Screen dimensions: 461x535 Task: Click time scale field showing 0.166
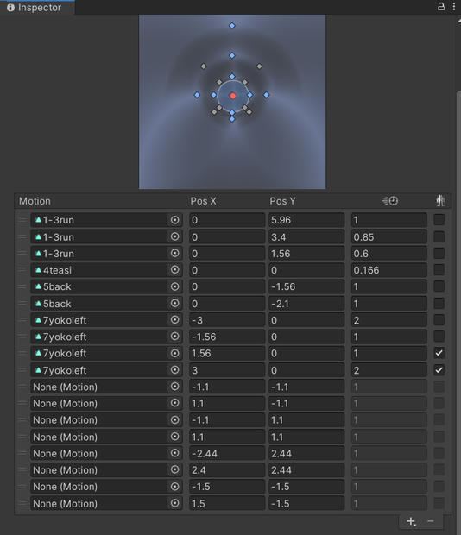click(389, 270)
